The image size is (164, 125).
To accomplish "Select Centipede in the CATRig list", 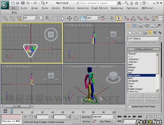I will coord(133,81).
